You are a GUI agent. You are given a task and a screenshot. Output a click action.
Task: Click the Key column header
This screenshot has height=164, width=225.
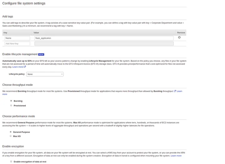pos(5,33)
